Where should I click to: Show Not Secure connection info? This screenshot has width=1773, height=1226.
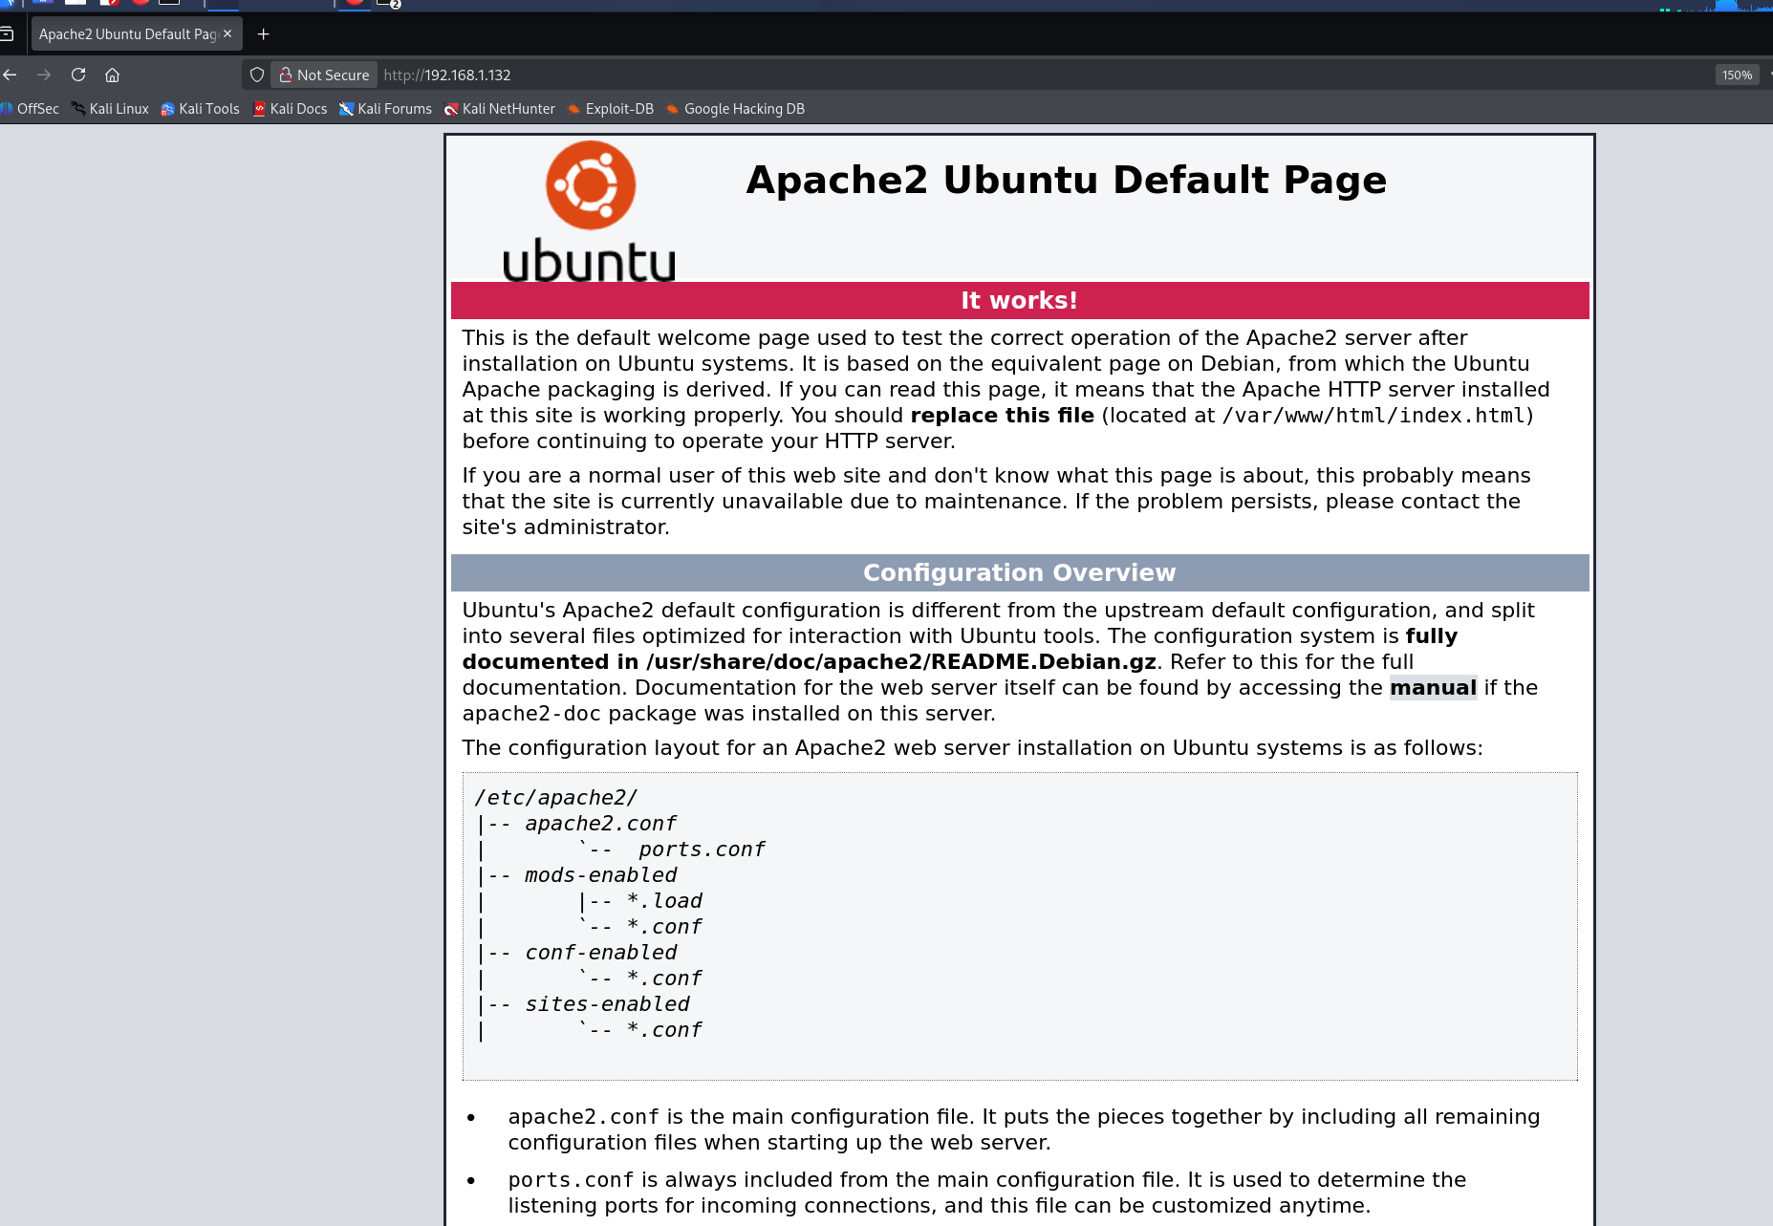324,75
